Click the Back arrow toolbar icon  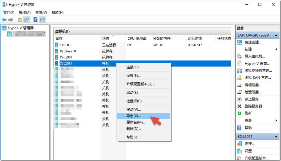[4, 20]
